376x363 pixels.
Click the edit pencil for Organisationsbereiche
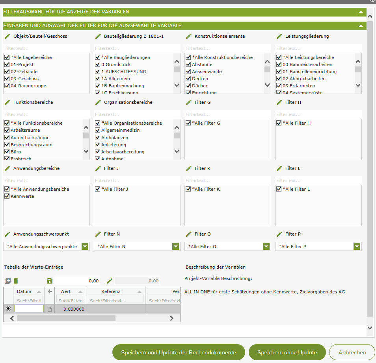(x=98, y=102)
